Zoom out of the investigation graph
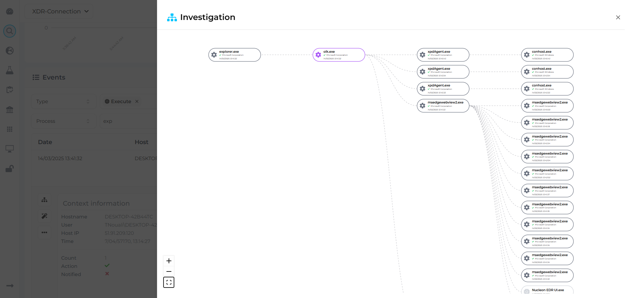Viewport: 625px width, 298px height. coord(169,271)
